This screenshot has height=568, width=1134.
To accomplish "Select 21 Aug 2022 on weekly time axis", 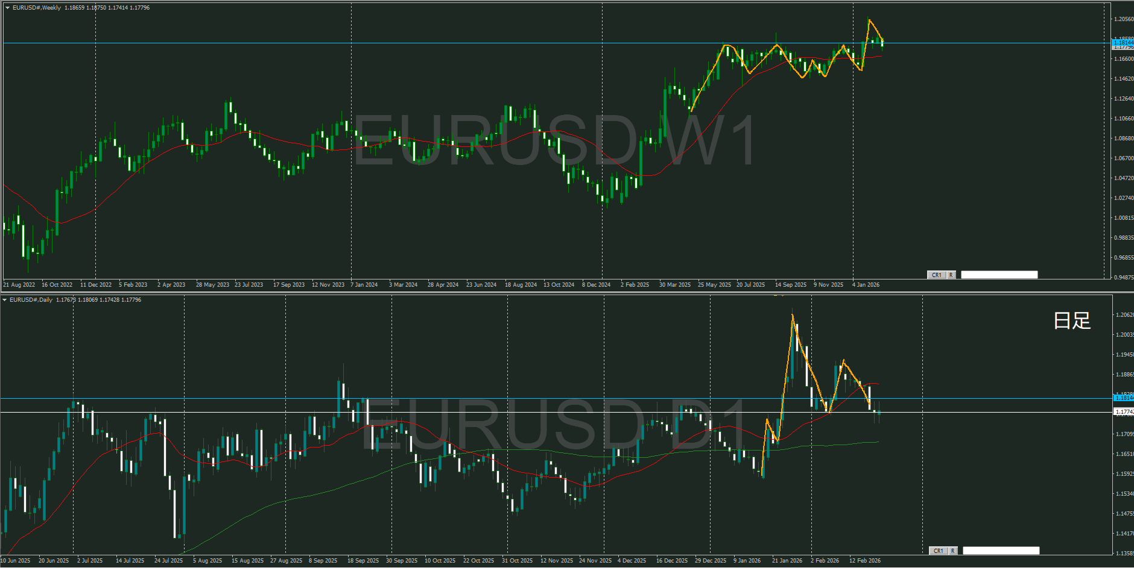I will tap(19, 285).
